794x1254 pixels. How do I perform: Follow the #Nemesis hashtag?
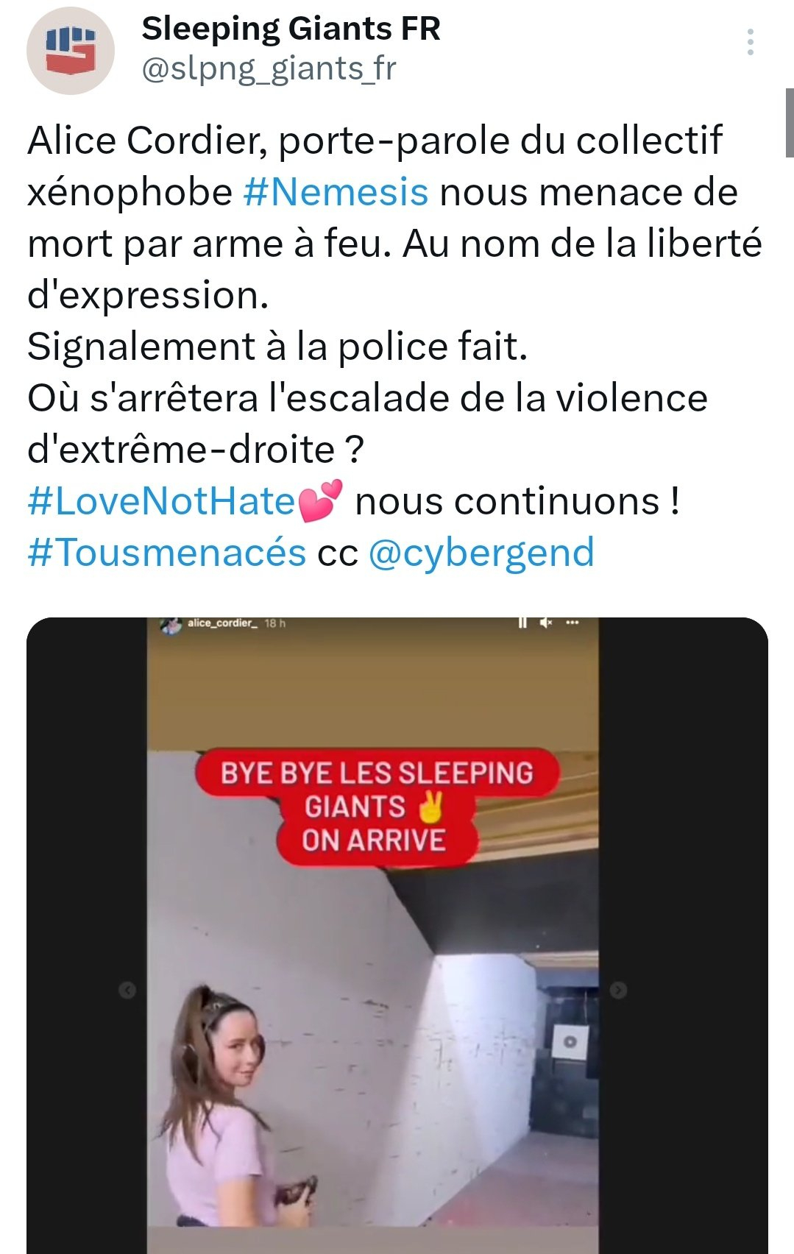click(336, 192)
